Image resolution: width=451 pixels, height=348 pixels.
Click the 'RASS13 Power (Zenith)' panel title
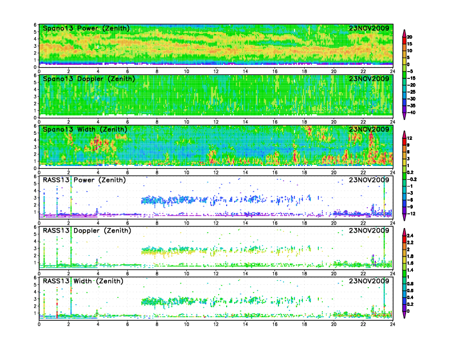click(84, 180)
